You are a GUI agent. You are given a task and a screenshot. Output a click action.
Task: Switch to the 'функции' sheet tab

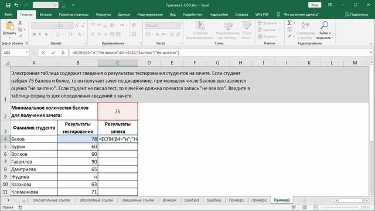click(x=169, y=200)
